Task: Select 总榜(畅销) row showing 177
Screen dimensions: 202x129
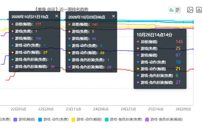Action: (x=26, y=24)
